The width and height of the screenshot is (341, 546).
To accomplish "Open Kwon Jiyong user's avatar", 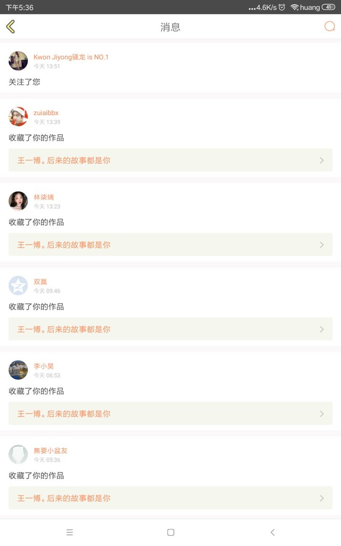I will click(18, 61).
